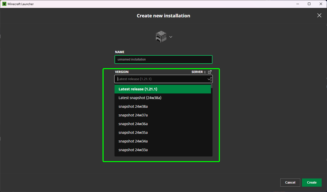The height and width of the screenshot is (192, 327).
Task: Choose snapshot 24w38a from list
Action: (163, 106)
